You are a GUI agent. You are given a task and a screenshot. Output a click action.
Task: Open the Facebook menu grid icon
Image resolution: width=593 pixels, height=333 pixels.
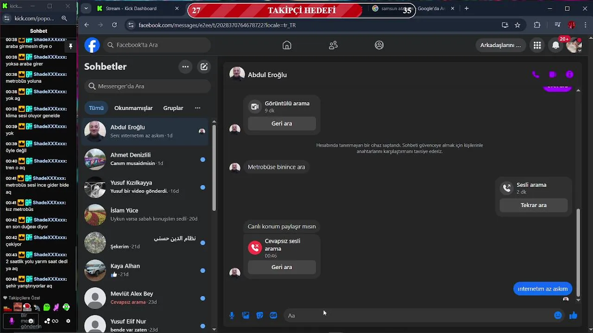point(537,45)
